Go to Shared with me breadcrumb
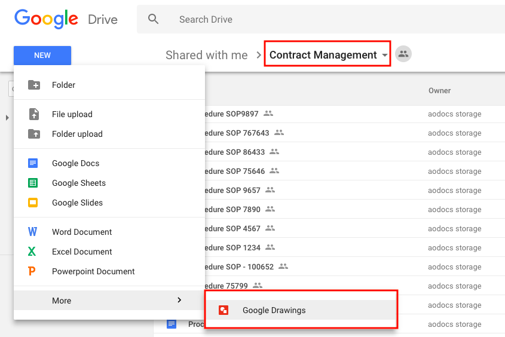 [x=206, y=55]
